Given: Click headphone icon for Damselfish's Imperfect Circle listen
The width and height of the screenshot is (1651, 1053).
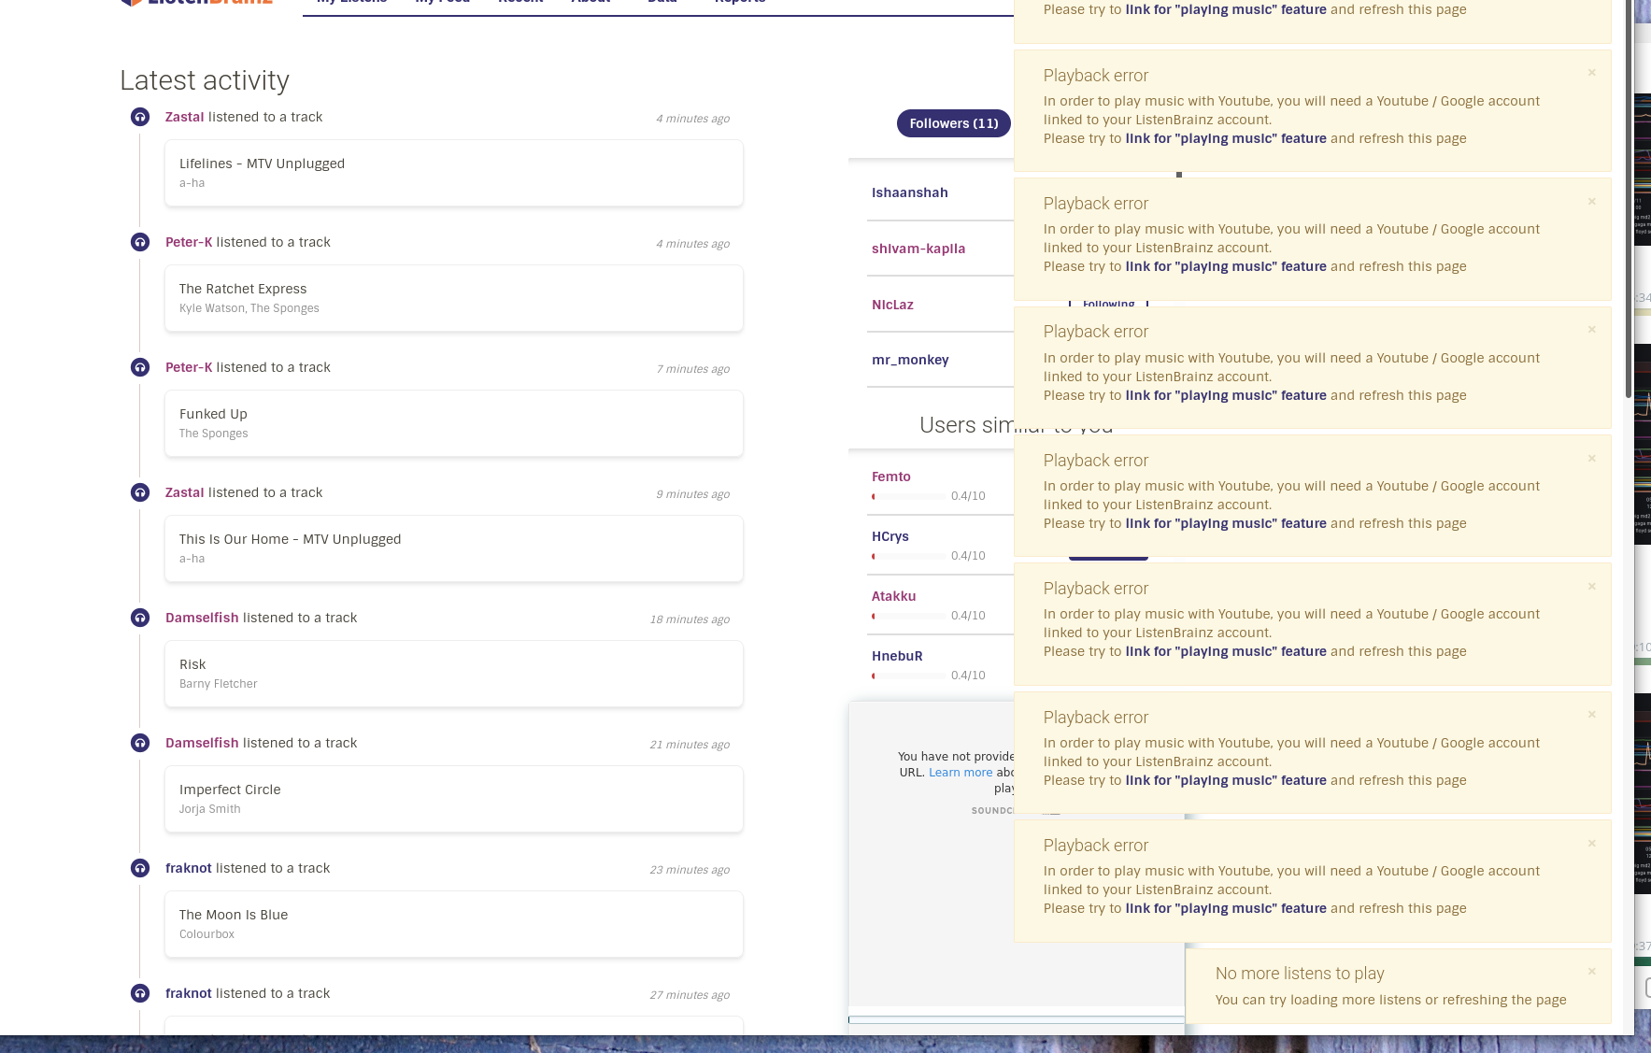Looking at the screenshot, I should click(140, 743).
